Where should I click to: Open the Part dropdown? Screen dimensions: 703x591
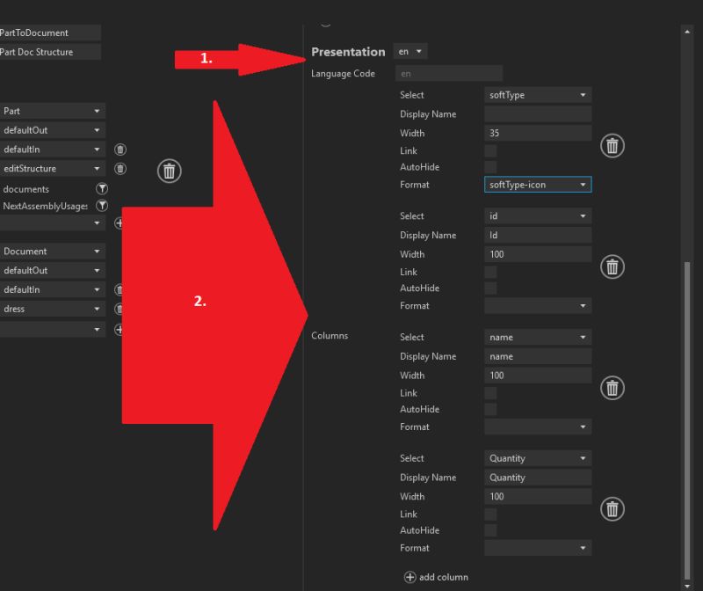(x=53, y=111)
